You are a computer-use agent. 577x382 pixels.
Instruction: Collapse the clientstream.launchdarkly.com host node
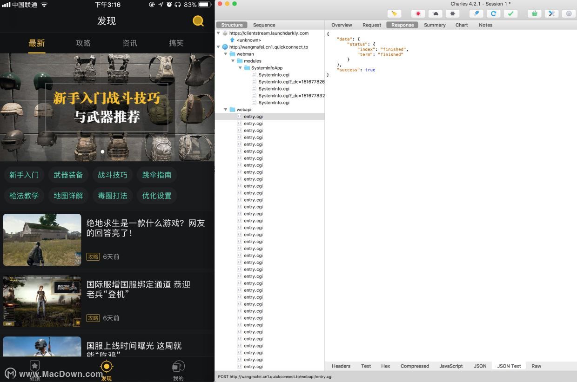(x=218, y=33)
